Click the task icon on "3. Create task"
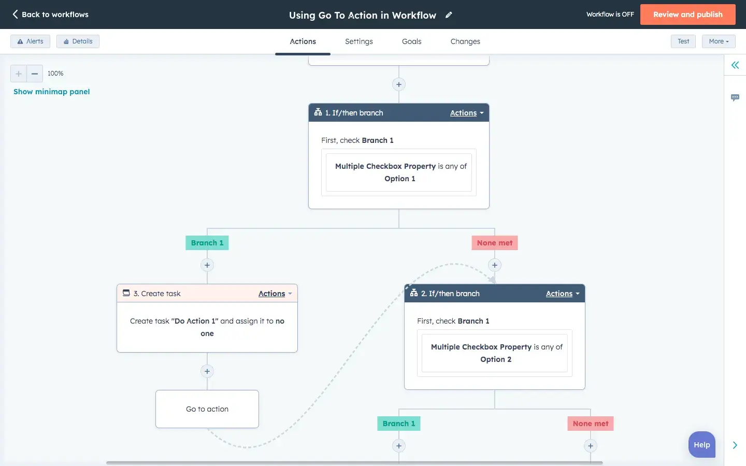The height and width of the screenshot is (466, 746). (126, 293)
